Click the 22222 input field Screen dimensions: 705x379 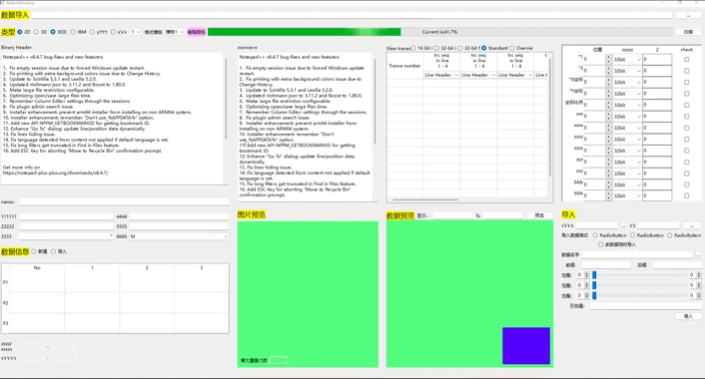(66, 226)
